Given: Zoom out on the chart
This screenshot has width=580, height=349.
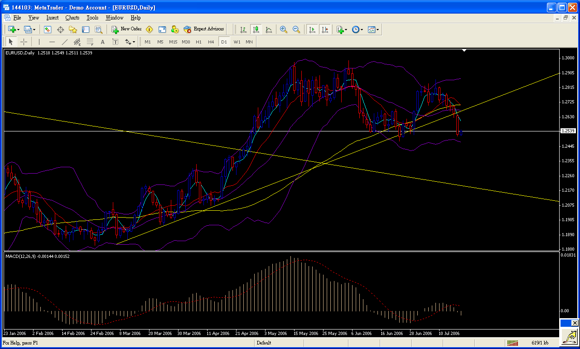Looking at the screenshot, I should pos(296,29).
